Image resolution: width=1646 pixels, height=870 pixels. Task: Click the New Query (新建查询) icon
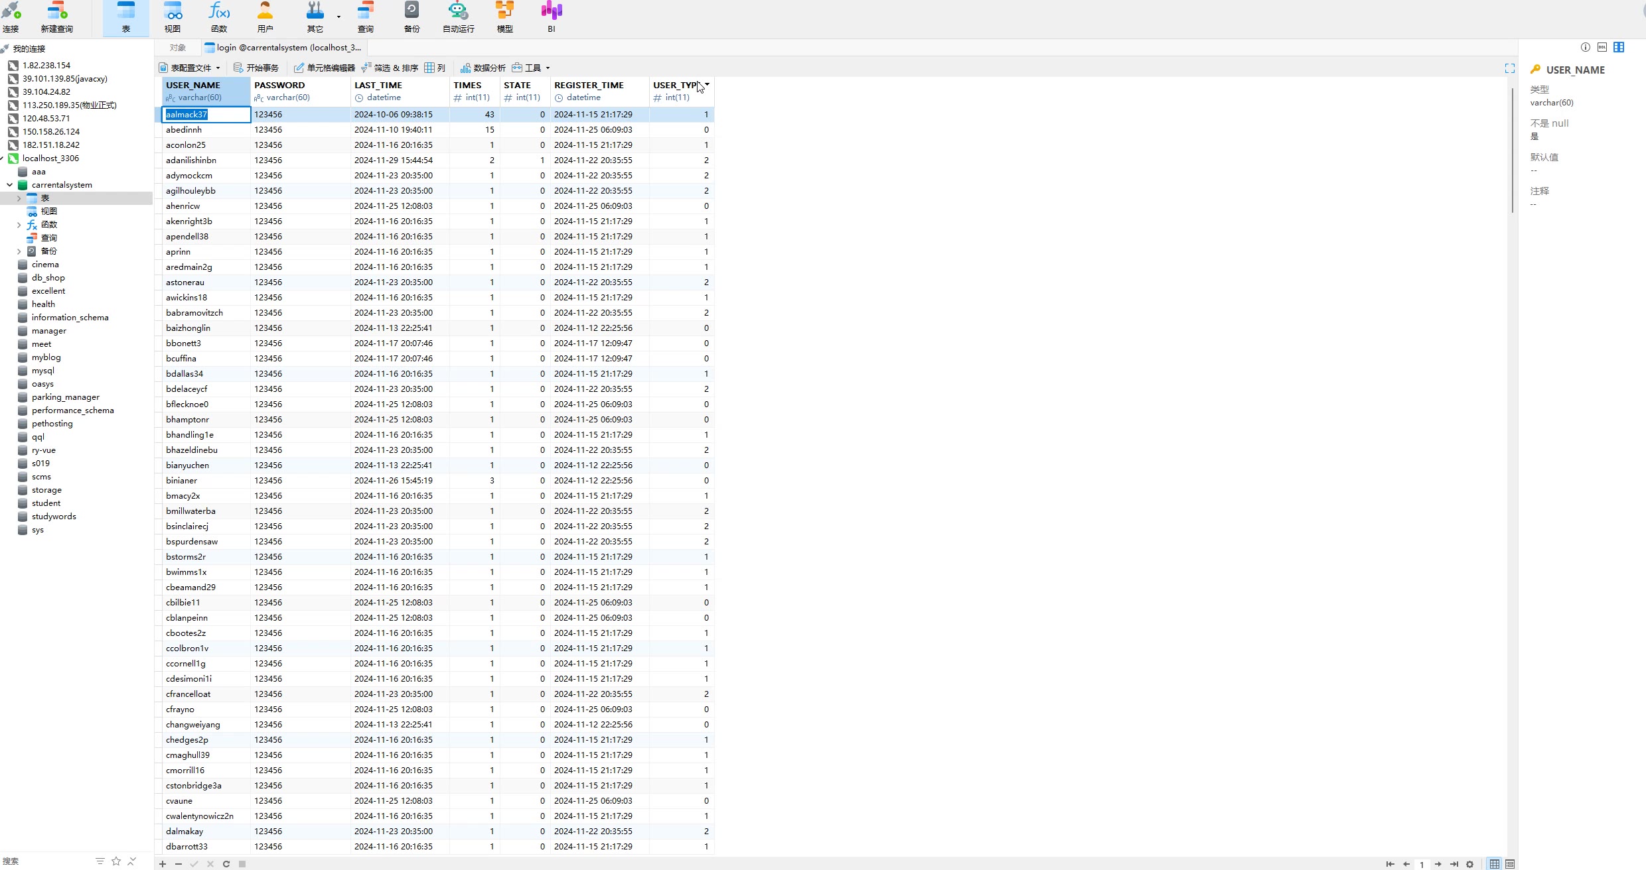coord(57,17)
